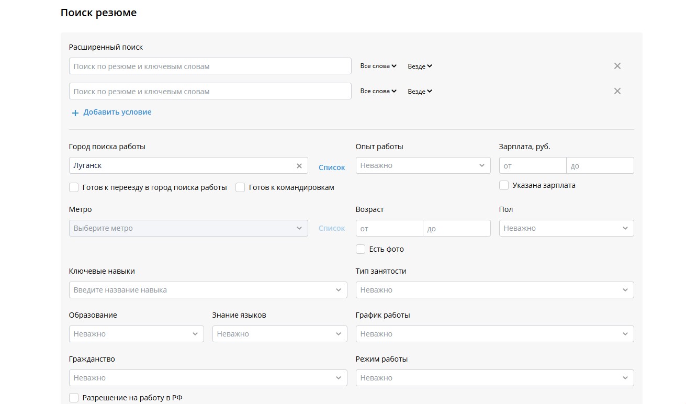Clear the Луганск city field
This screenshot has width=686, height=404.
pyautogui.click(x=299, y=166)
